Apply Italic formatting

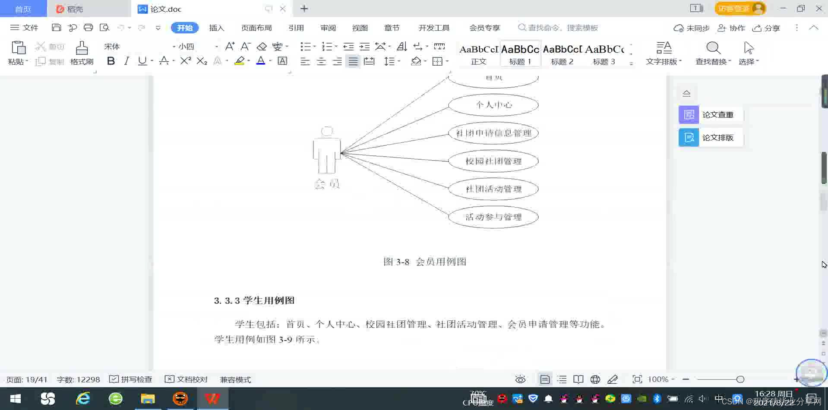coord(126,61)
